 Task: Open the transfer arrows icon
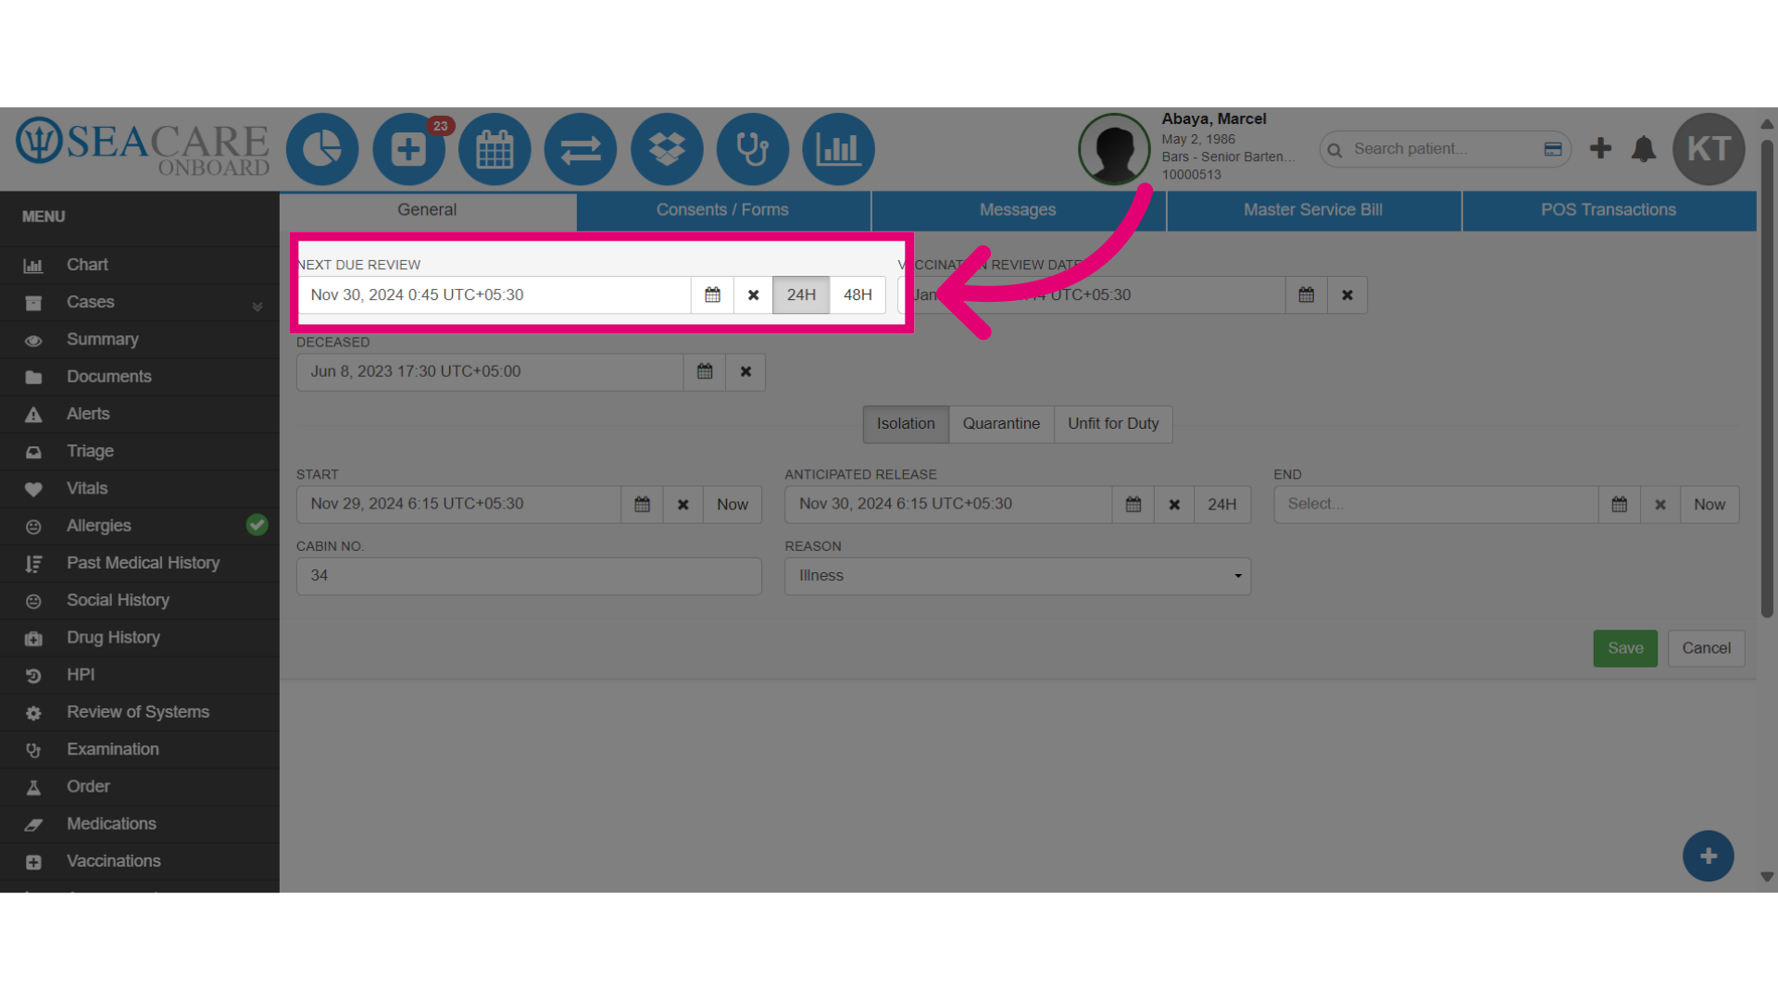coord(581,149)
